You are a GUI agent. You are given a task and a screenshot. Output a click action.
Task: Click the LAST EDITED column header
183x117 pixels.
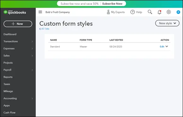point(116,40)
